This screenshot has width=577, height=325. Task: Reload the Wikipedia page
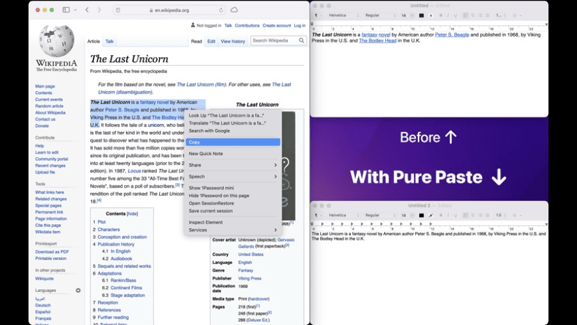point(221,11)
